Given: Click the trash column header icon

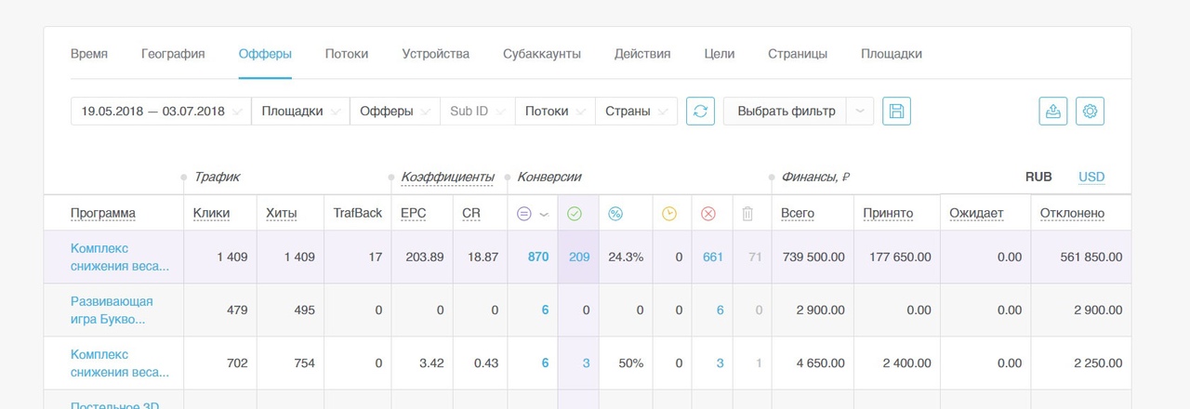Looking at the screenshot, I should (747, 214).
